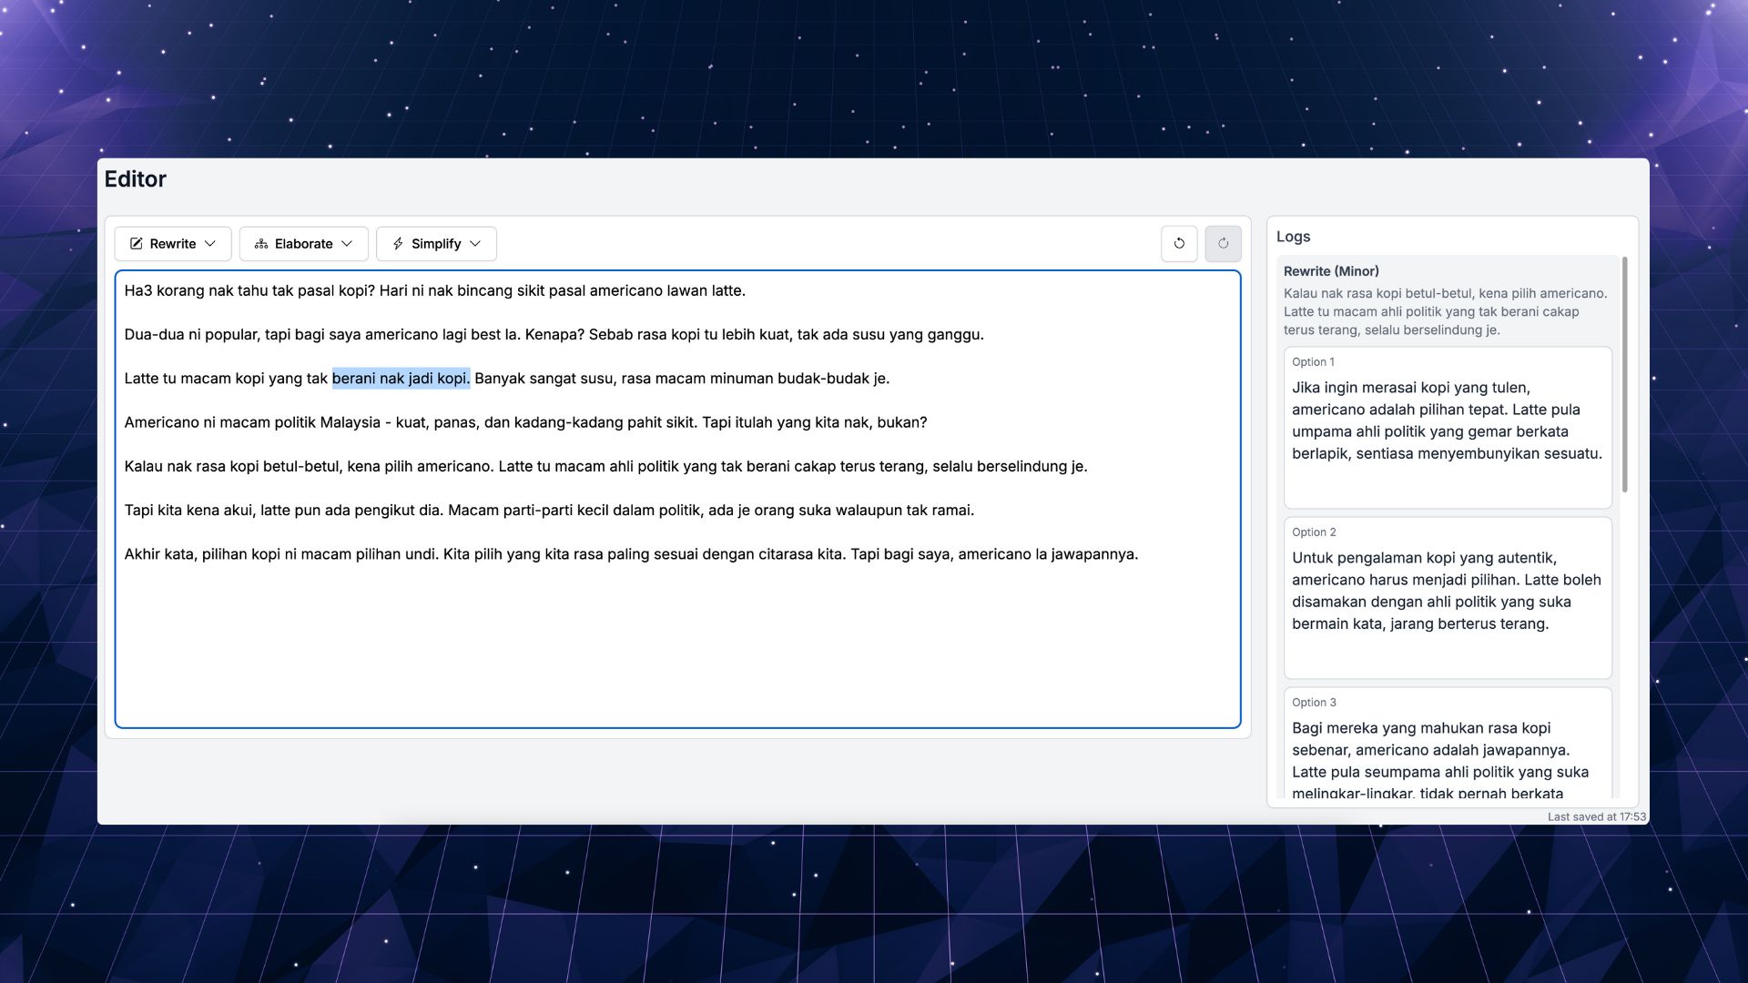Click the undo arrow button
This screenshot has height=983, width=1748.
click(x=1179, y=244)
